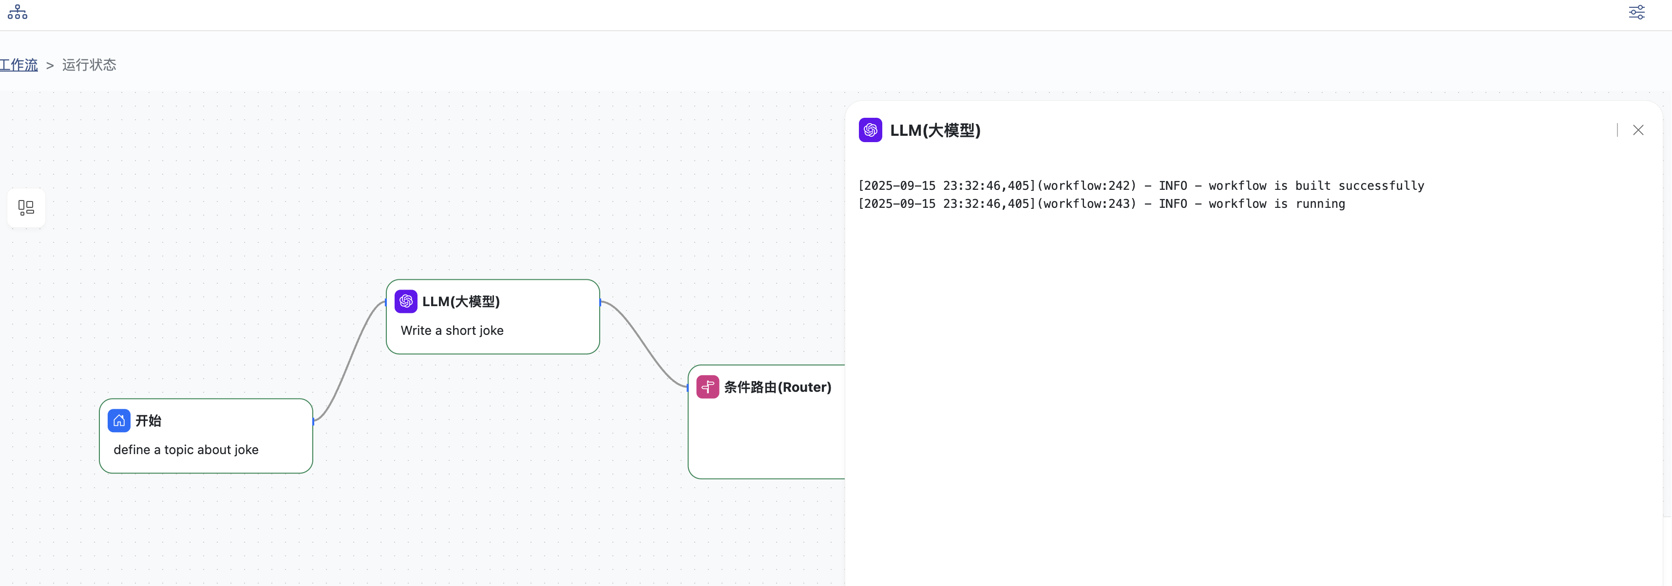Image resolution: width=1672 pixels, height=586 pixels.
Task: Click the input connector of LLM node
Action: coord(386,302)
